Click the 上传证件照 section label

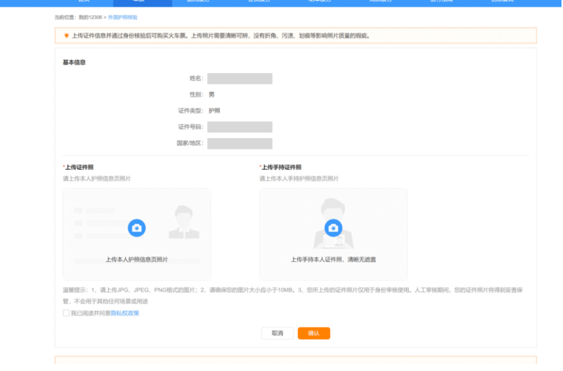coord(78,167)
